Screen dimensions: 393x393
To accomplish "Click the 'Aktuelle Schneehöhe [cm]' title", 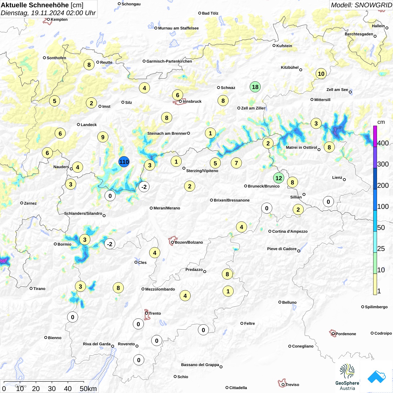I will click(42, 5).
